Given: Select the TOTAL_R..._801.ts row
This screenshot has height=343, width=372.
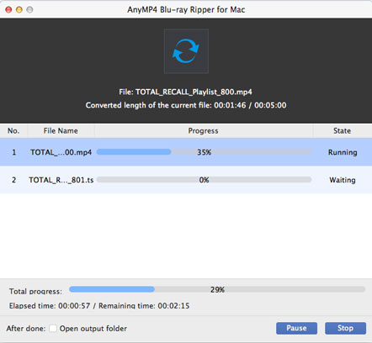Looking at the screenshot, I should 186,180.
